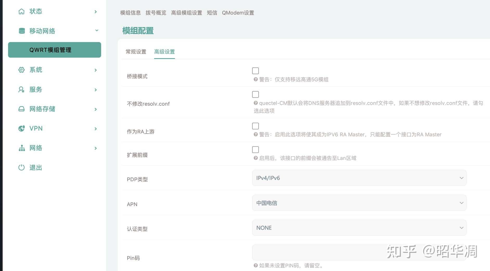Collapse the 移动网络 section chevron

pos(97,30)
